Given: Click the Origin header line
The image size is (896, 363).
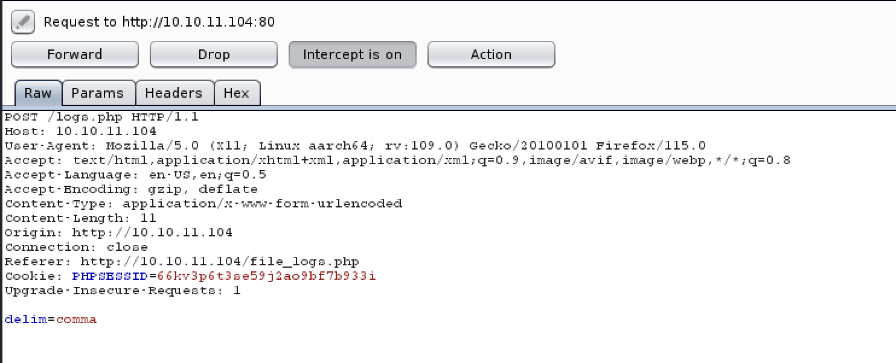Looking at the screenshot, I should click(x=118, y=233).
